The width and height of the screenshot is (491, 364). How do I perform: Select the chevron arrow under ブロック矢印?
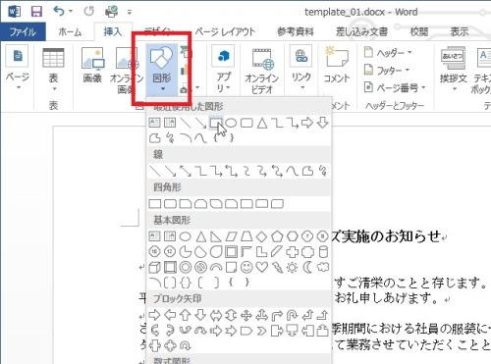coord(261,331)
